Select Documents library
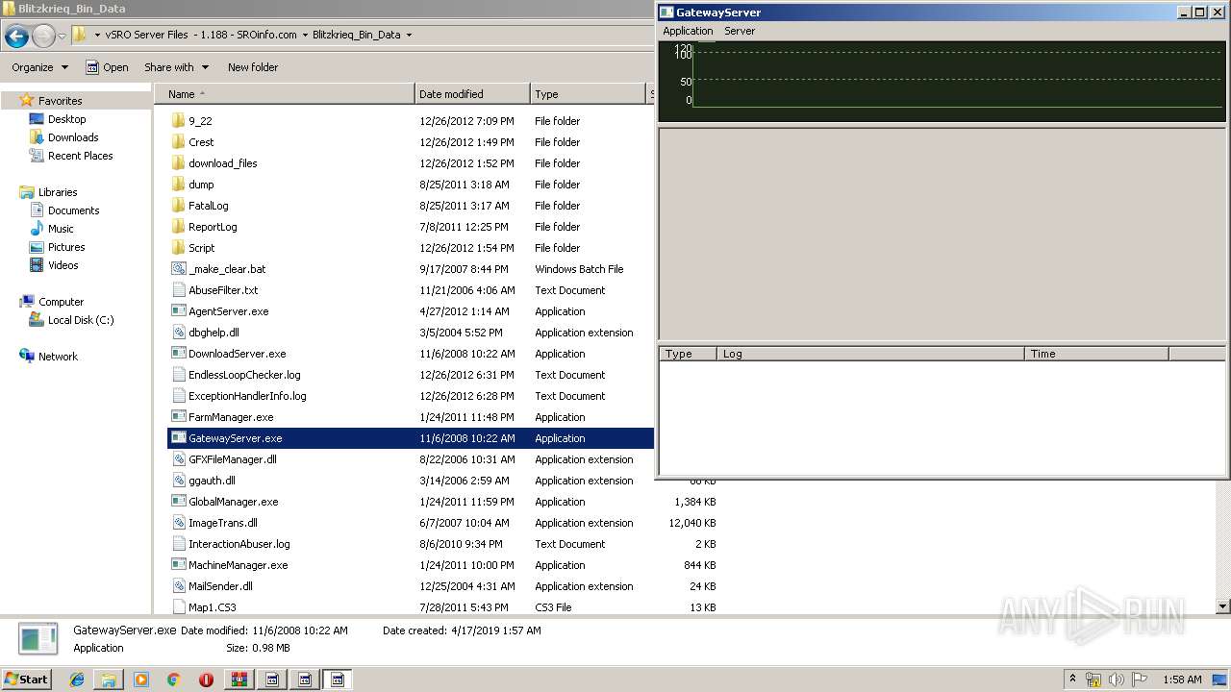The width and height of the screenshot is (1231, 692). pyautogui.click(x=74, y=210)
